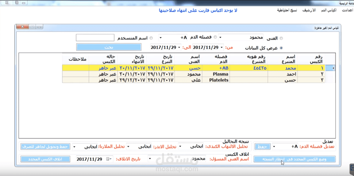
Task: Select the Plasma cell
Action: coord(216,74)
